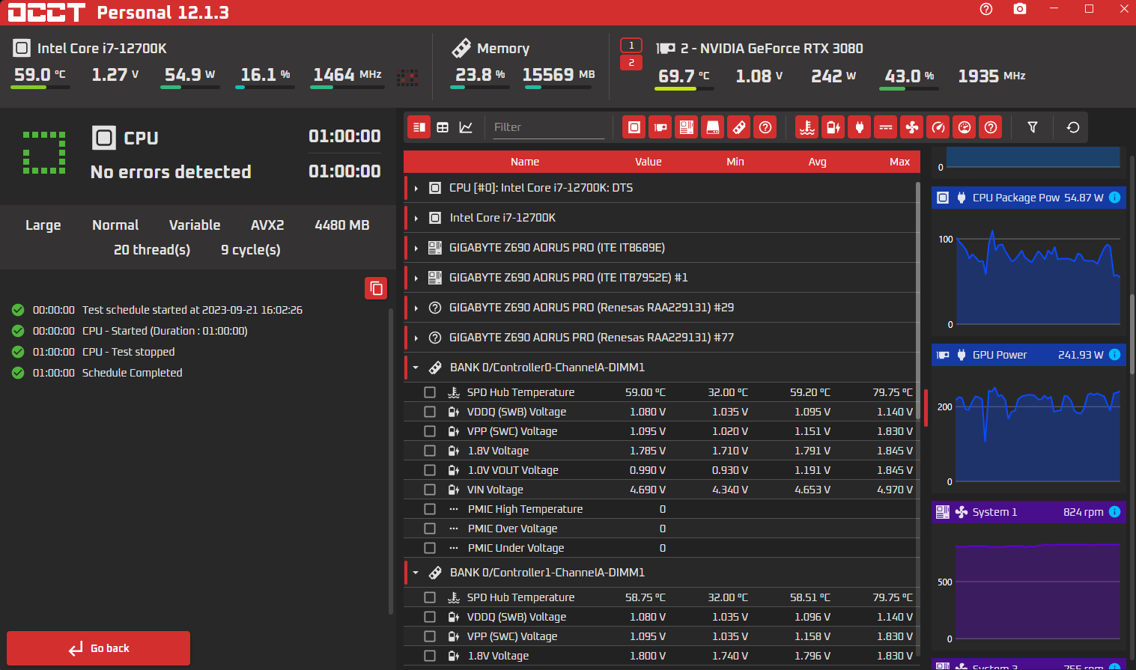Screen dimensions: 1136x670
Task: Click the GPU hardware filter icon
Action: click(x=660, y=127)
